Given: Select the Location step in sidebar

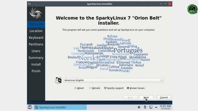Looking at the screenshot, I should [36, 31].
